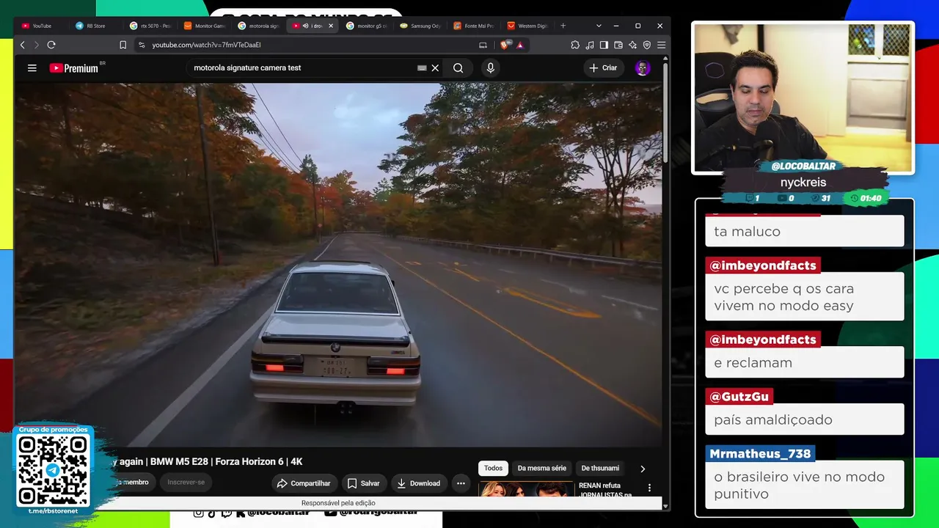Select the Da mesma série chip

pos(542,469)
